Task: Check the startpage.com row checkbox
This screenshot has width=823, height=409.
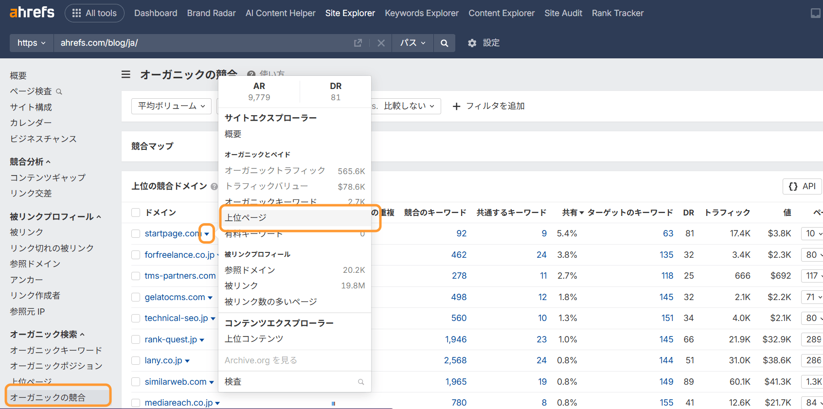Action: pos(136,234)
